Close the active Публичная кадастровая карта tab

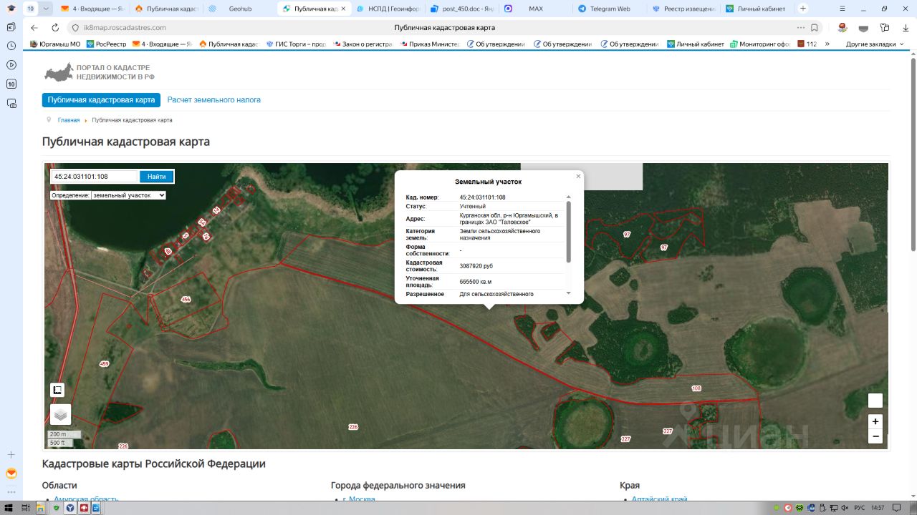343,9
